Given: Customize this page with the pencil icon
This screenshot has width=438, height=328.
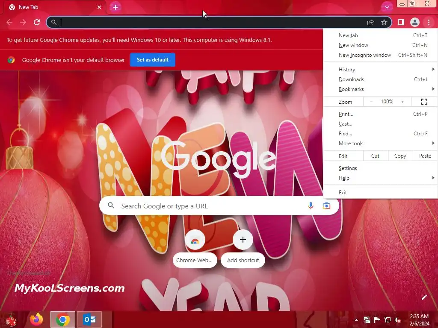Looking at the screenshot, I should [x=424, y=297].
